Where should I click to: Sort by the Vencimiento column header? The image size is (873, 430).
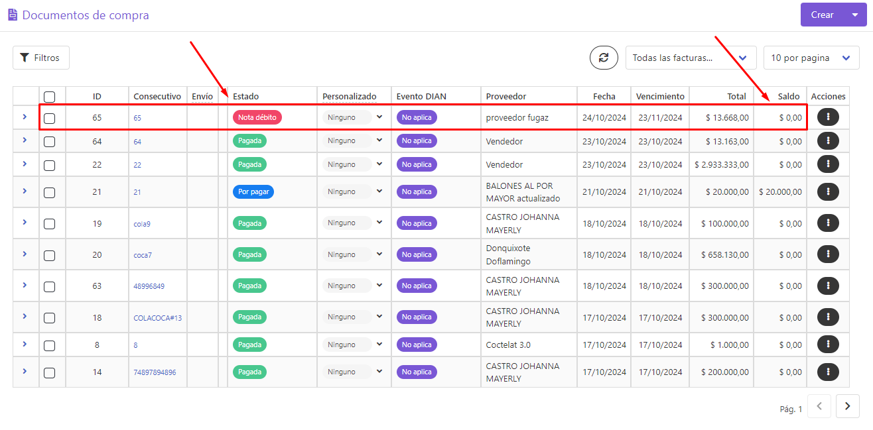(660, 96)
